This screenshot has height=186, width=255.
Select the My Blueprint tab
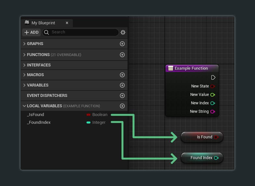tap(43, 23)
